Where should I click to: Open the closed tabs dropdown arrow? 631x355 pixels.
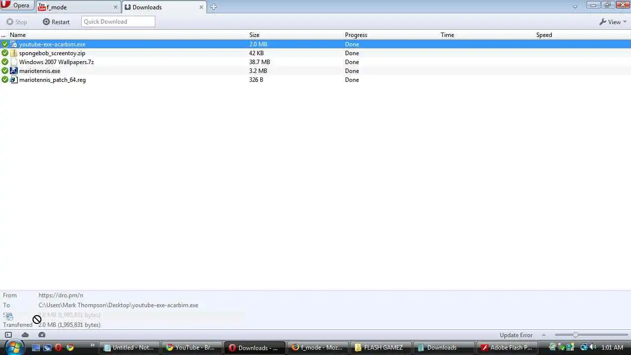(575, 7)
